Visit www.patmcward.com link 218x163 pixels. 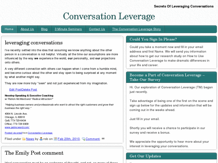coord(17,127)
